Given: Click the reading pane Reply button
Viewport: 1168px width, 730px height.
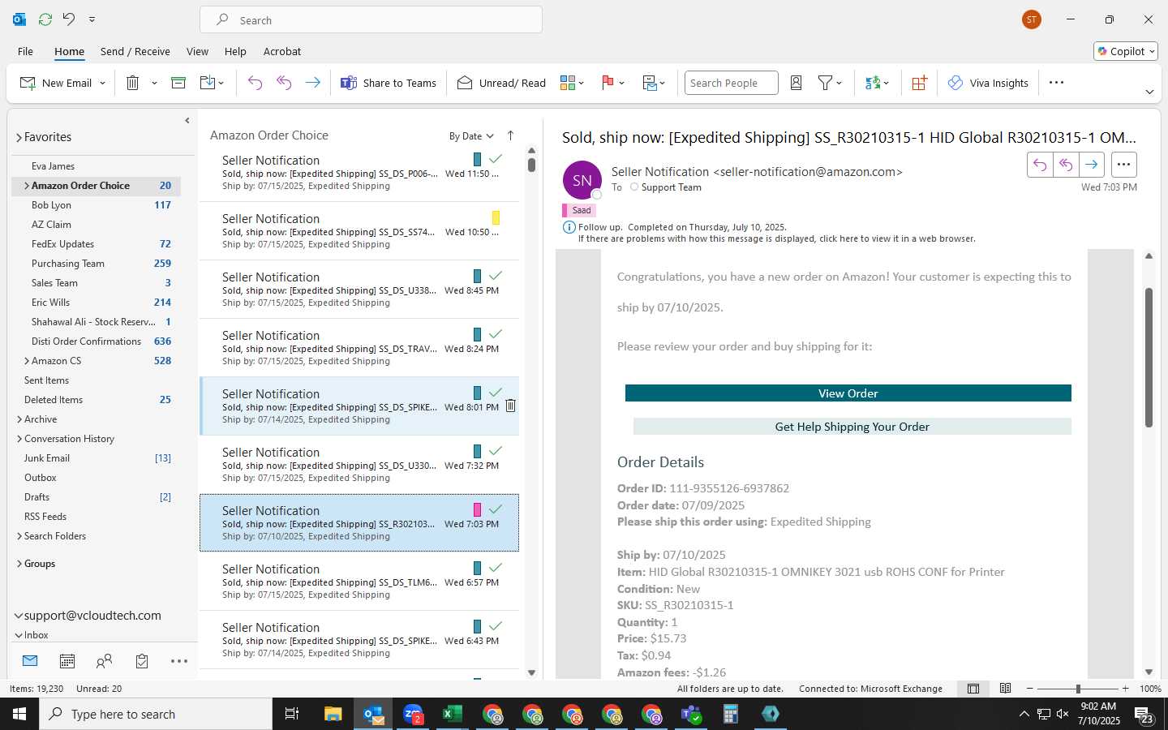Looking at the screenshot, I should 1040,165.
